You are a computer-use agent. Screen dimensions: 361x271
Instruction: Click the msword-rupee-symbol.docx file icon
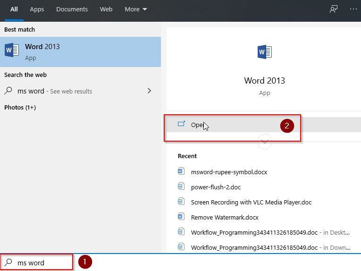[181, 172]
